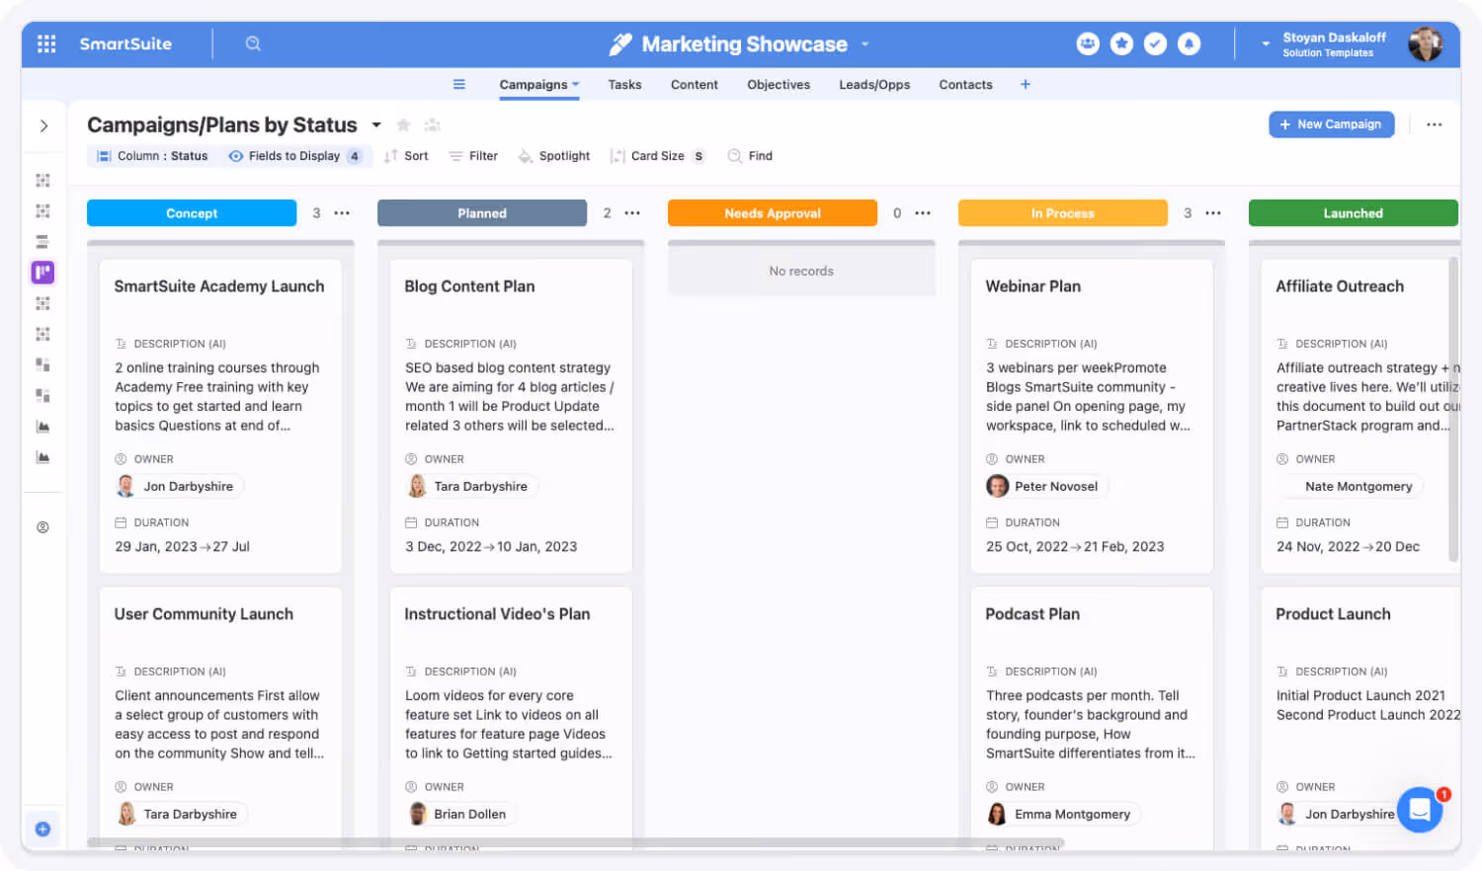Expand Marketing Showcase solution dropdown
Screen dimensions: 1482x871
click(x=865, y=44)
